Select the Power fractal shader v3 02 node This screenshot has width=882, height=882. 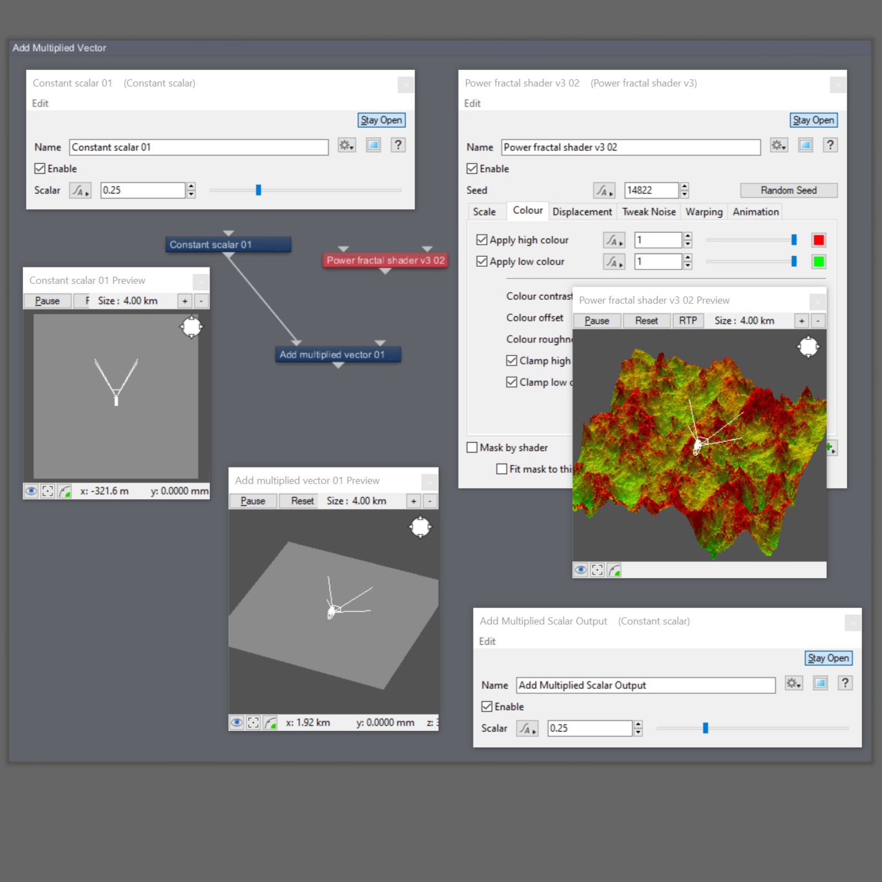coord(385,260)
